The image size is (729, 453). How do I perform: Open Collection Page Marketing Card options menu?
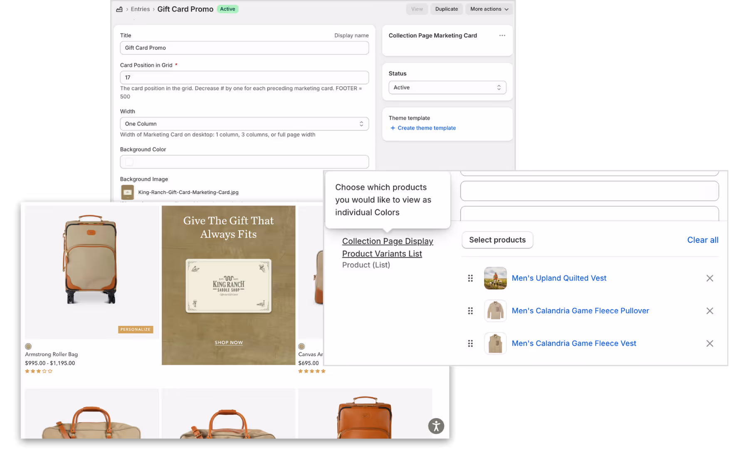[x=502, y=36]
